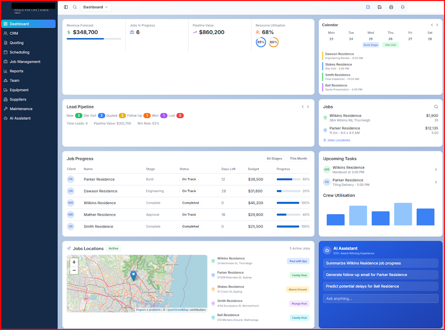Click the save icon in top toolbar
The height and width of the screenshot is (330, 445).
(379, 7)
